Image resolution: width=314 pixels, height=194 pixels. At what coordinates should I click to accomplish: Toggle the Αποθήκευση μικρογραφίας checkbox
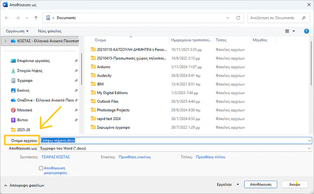click(41, 168)
